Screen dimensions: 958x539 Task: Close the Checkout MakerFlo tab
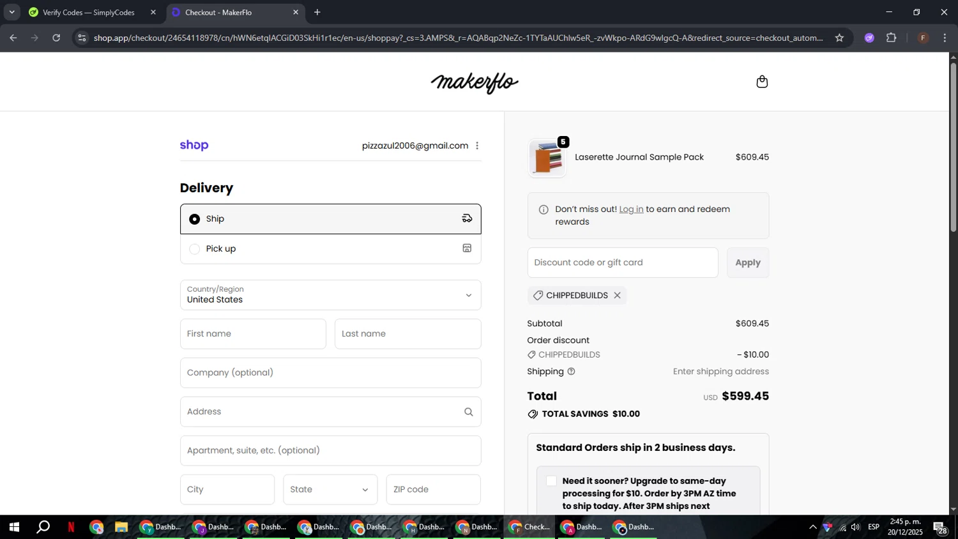pos(295,12)
